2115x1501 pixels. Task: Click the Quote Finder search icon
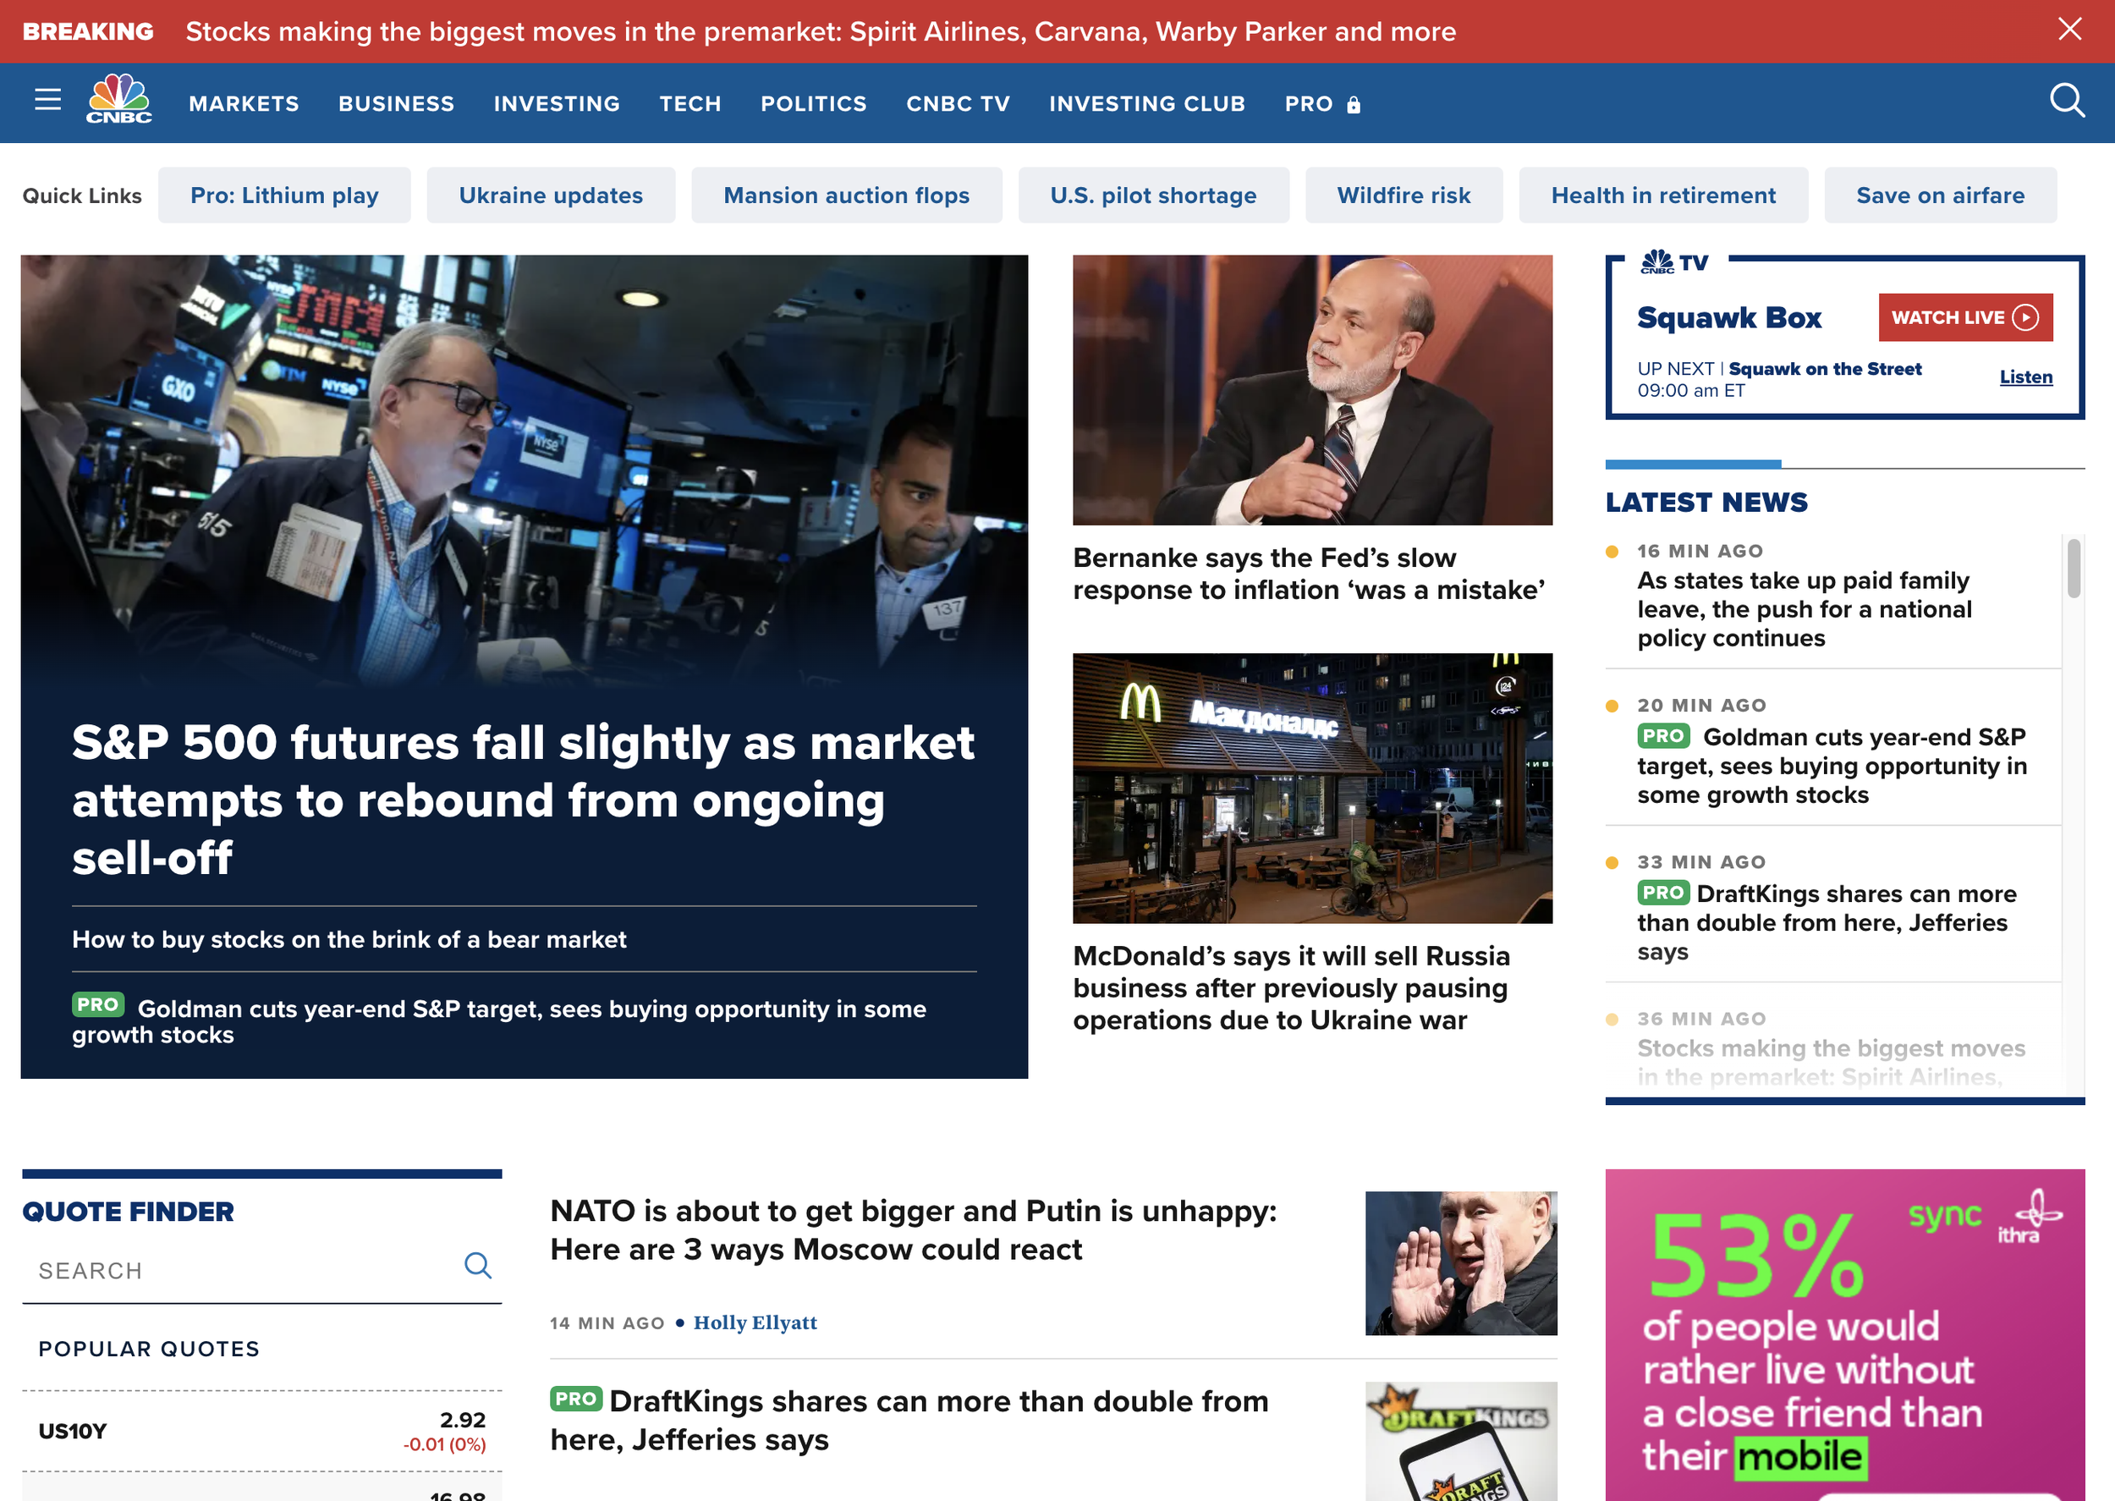477,1265
